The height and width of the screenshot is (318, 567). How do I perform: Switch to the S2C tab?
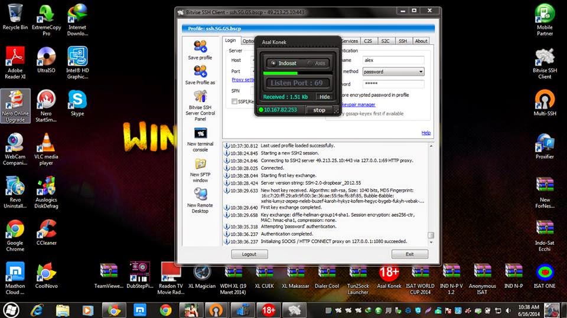tap(386, 41)
